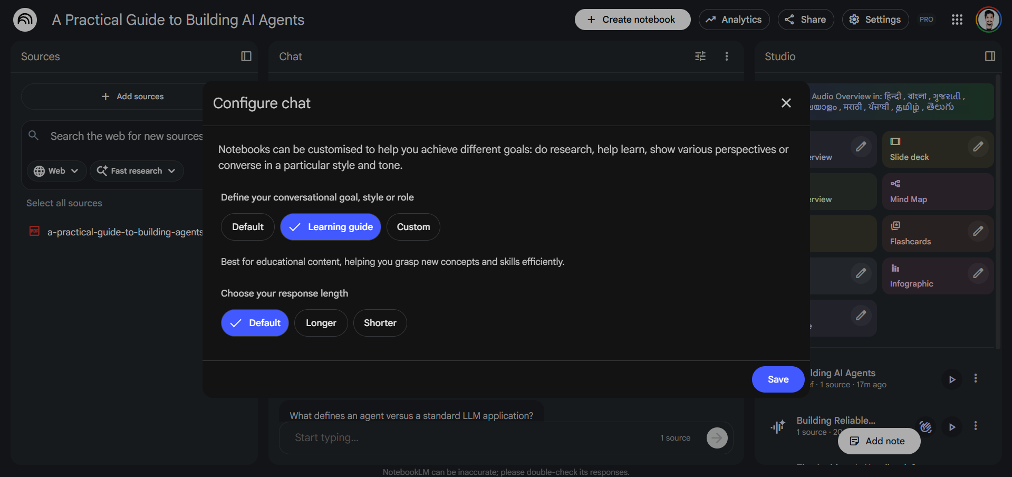Open the Chat three-dot overflow menu
Screen dimensions: 1012x477
727,56
